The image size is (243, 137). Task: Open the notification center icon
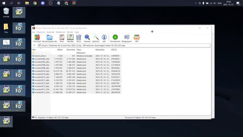click(238, 3)
